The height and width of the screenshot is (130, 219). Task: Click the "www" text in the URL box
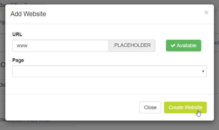(22, 46)
